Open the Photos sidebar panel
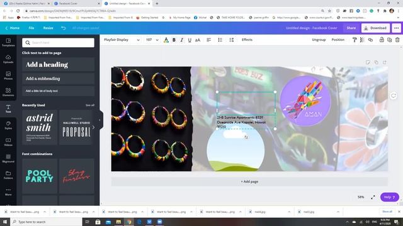 point(8,75)
